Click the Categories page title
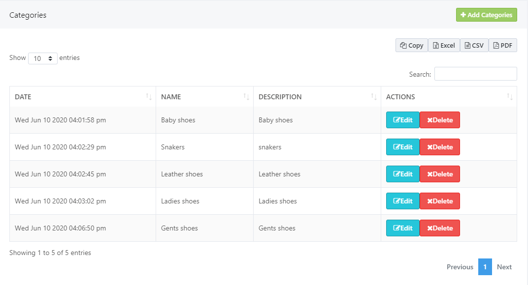Viewport: 528px width, 285px height. pyautogui.click(x=28, y=15)
